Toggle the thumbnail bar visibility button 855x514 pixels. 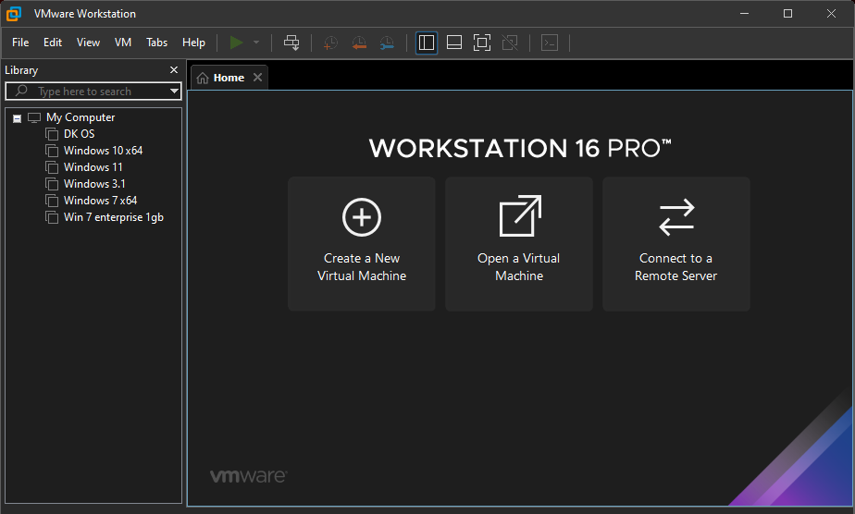[453, 43]
